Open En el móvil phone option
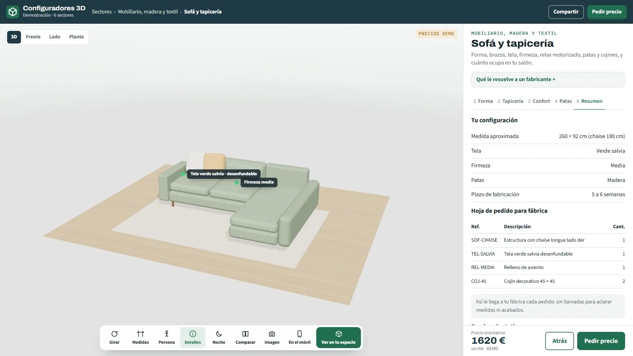This screenshot has height=356, width=633. tap(299, 337)
